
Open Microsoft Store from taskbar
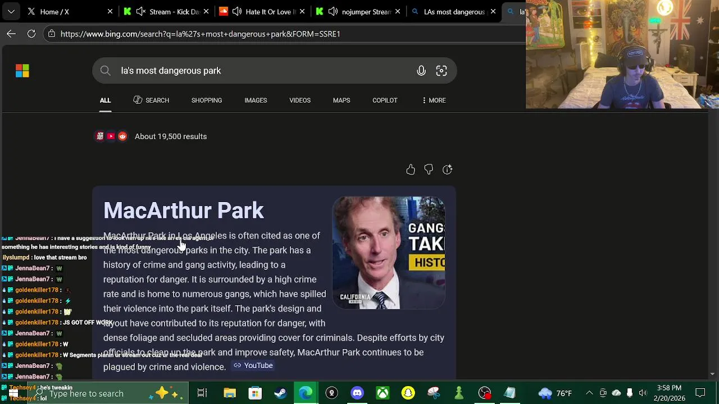(255, 393)
